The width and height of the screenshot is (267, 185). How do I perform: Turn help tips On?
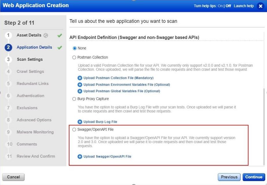coord(220,6)
